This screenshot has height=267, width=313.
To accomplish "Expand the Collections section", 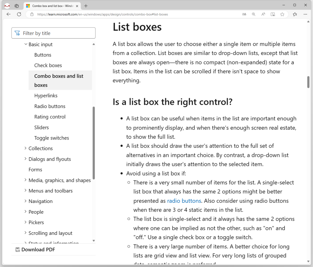I will coord(26,148).
